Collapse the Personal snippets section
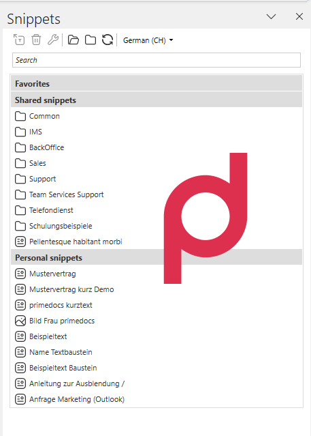The width and height of the screenshot is (311, 436). [157, 257]
